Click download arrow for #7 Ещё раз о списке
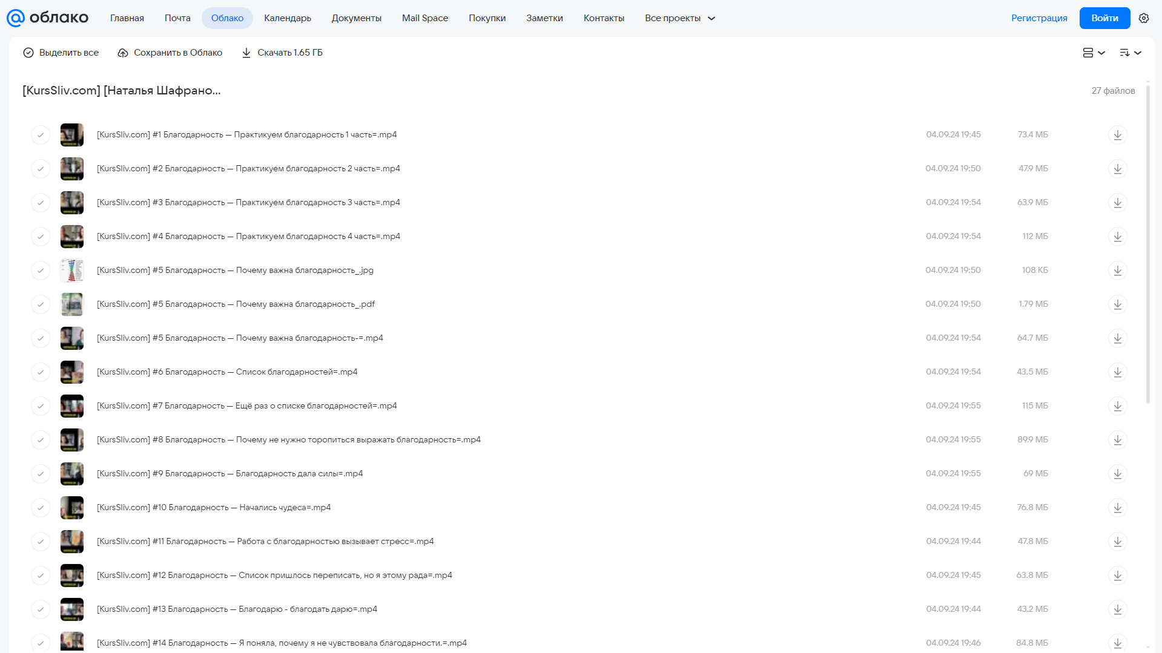This screenshot has width=1162, height=653. [x=1117, y=406]
